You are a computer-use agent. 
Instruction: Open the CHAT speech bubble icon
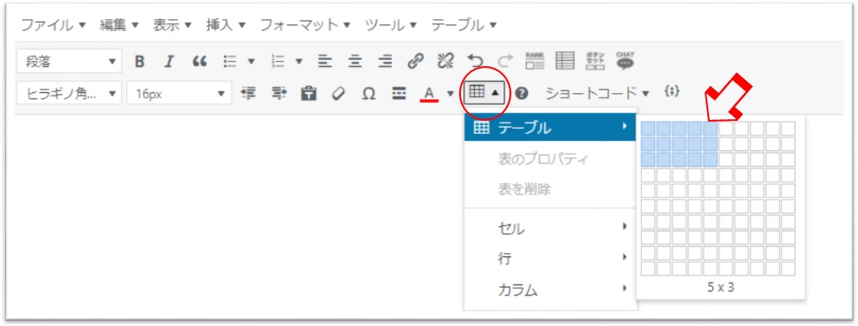[625, 61]
